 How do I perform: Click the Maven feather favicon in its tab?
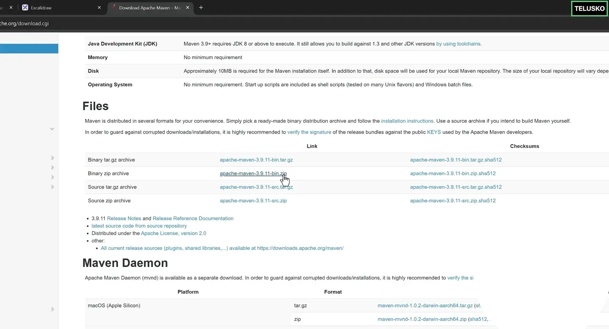click(114, 8)
